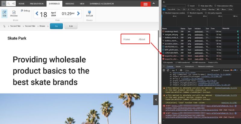Advance date with the right arrow
Screen dimensions: 241x124
(79, 13)
